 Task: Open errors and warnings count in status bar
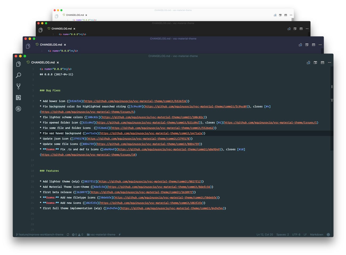(x=77, y=235)
